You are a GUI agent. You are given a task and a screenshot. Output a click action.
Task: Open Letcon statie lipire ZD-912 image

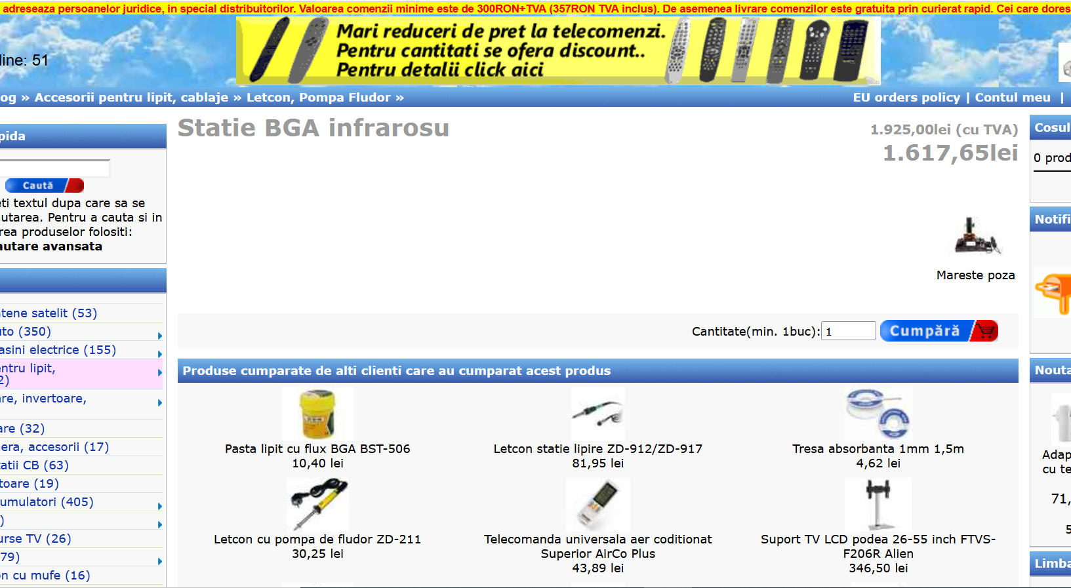click(597, 414)
